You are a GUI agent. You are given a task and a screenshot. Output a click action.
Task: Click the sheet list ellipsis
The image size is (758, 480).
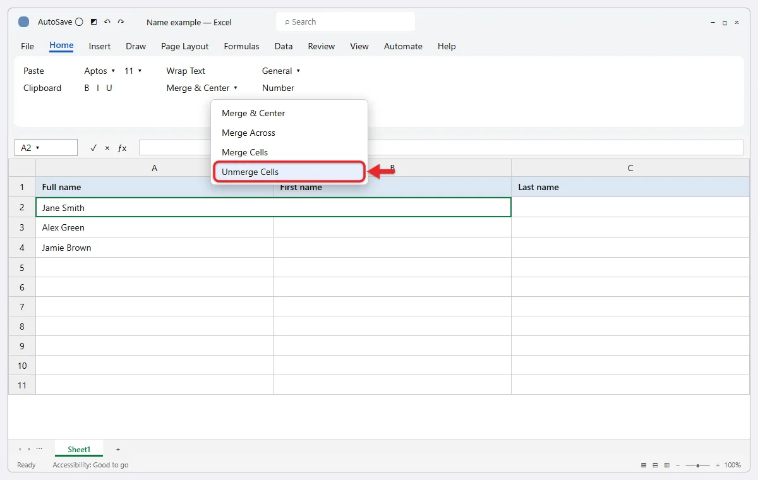tap(39, 449)
